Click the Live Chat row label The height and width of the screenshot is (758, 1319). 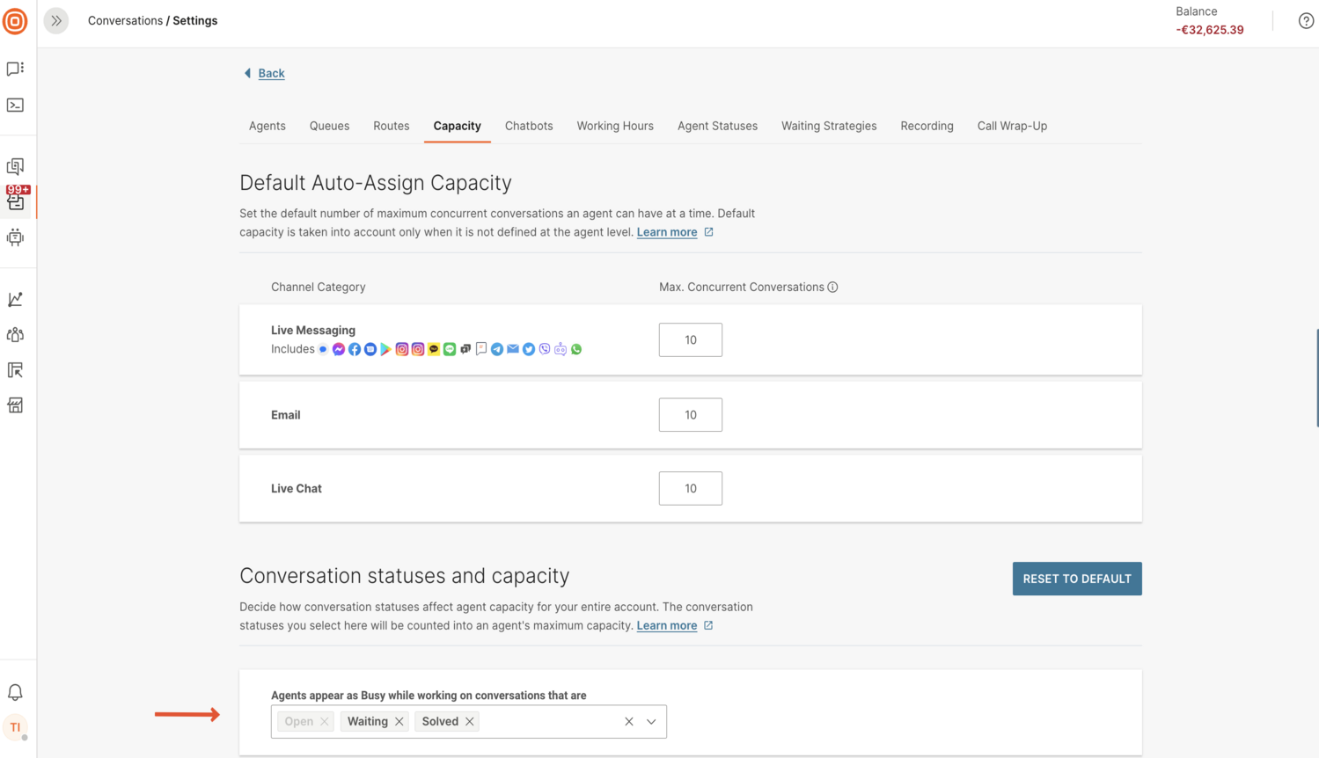[x=297, y=489]
